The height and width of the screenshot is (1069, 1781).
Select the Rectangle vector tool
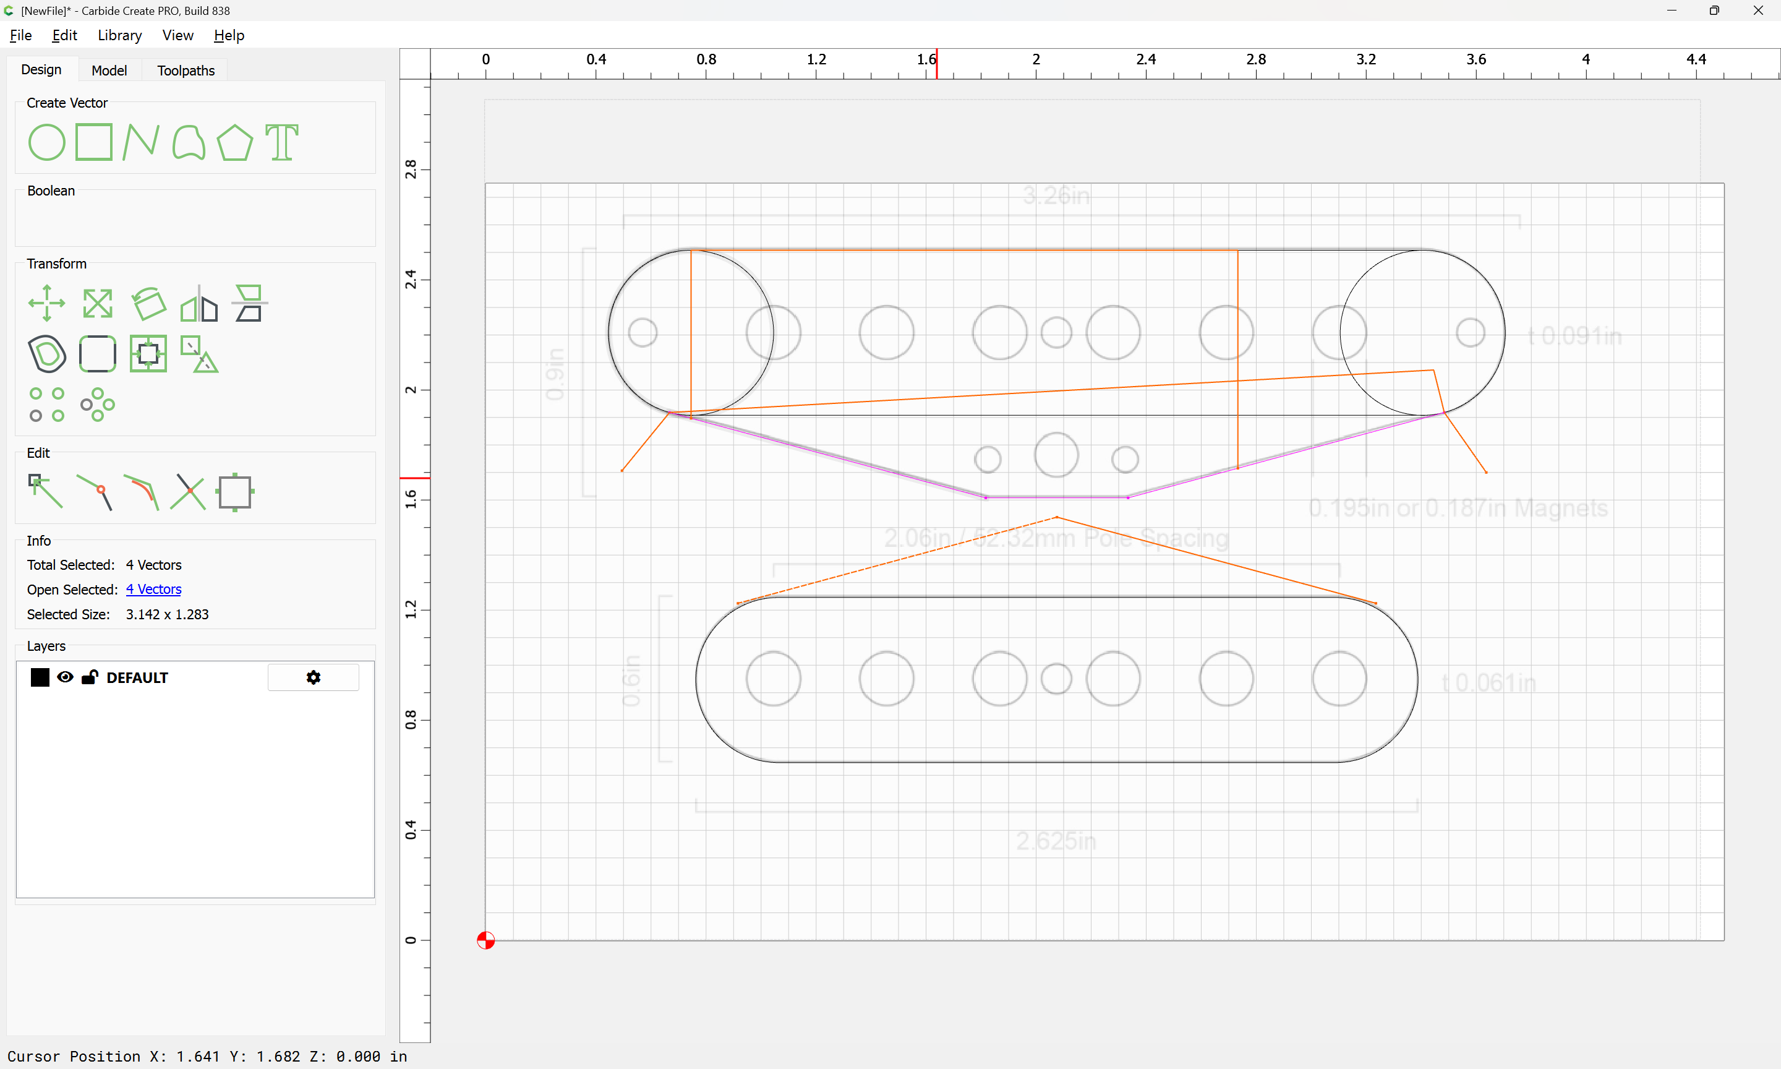[94, 142]
